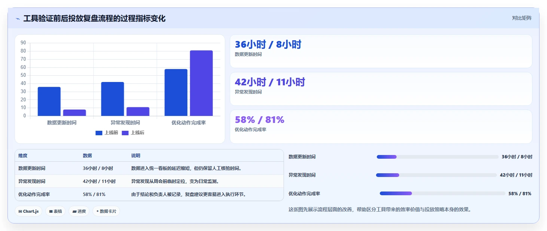
Task: Toggle the 上线前 legend swatch
Action: pos(99,133)
